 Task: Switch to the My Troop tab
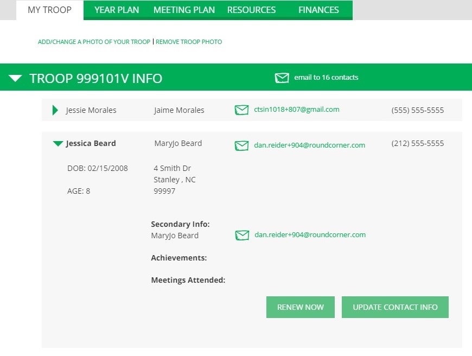point(50,10)
